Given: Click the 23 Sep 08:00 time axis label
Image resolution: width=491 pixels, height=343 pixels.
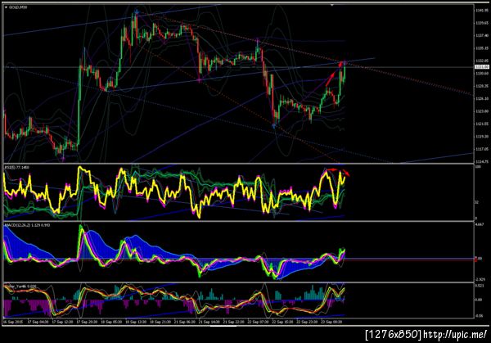Looking at the screenshot, I should tap(331, 322).
